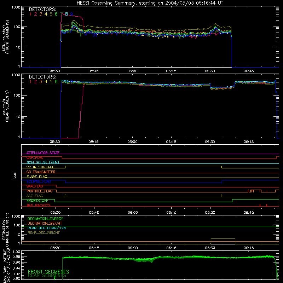This screenshot has width=283, height=283.
Task: Select the FRONT SEGMENTS livetime legend label
Action: pos(48,272)
